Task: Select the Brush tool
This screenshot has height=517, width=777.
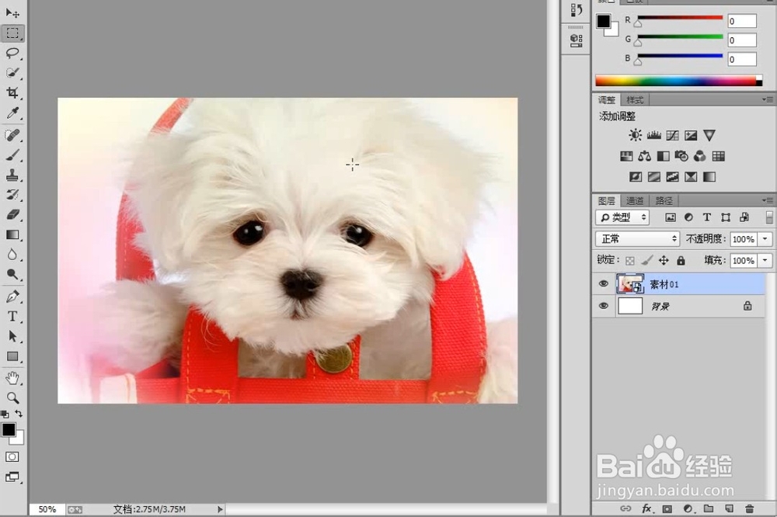Action: point(12,155)
